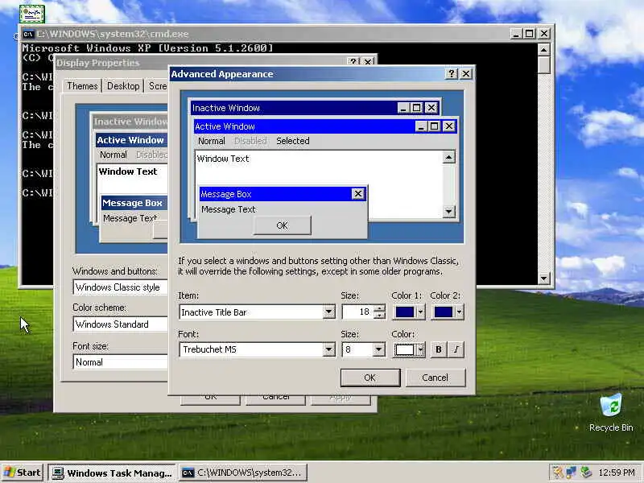
Task: Switch to Windows Task Manager taskbar button
Action: pos(112,473)
